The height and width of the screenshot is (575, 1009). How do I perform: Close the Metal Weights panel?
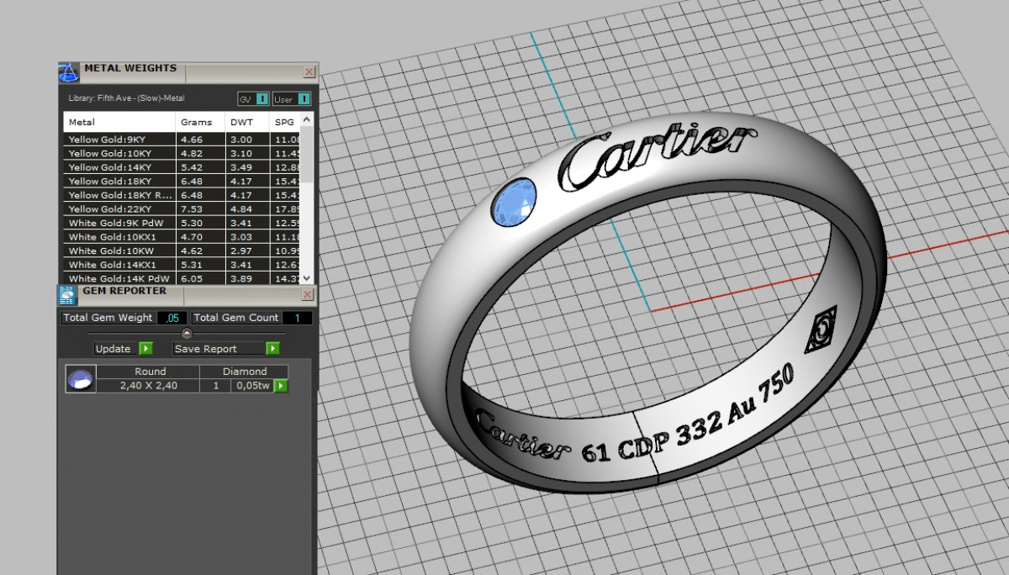pos(309,72)
